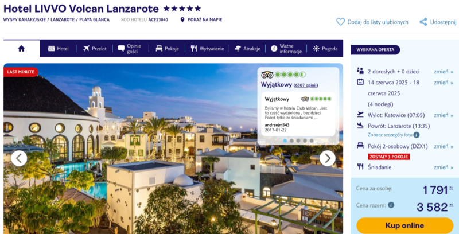Select the last review carousel dot
Image resolution: width=459 pixels, height=234 pixels.
click(312, 141)
